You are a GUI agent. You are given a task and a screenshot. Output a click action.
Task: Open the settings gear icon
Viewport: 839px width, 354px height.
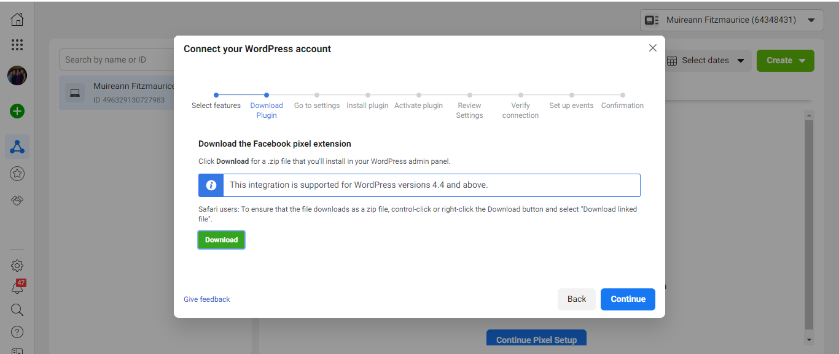pyautogui.click(x=17, y=266)
